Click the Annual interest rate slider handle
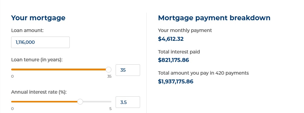The width and height of the screenshot is (304, 113). tap(80, 102)
